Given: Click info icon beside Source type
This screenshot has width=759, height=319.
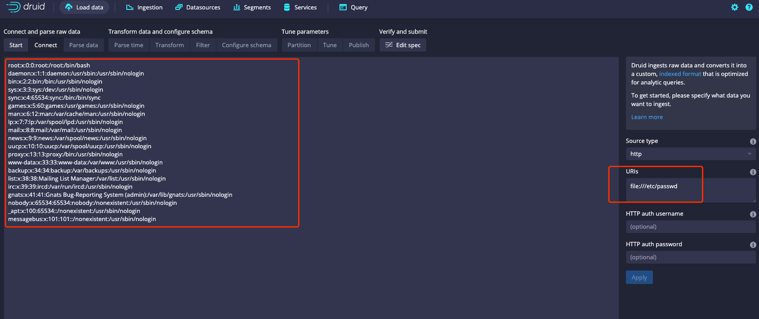Looking at the screenshot, I should tap(753, 142).
